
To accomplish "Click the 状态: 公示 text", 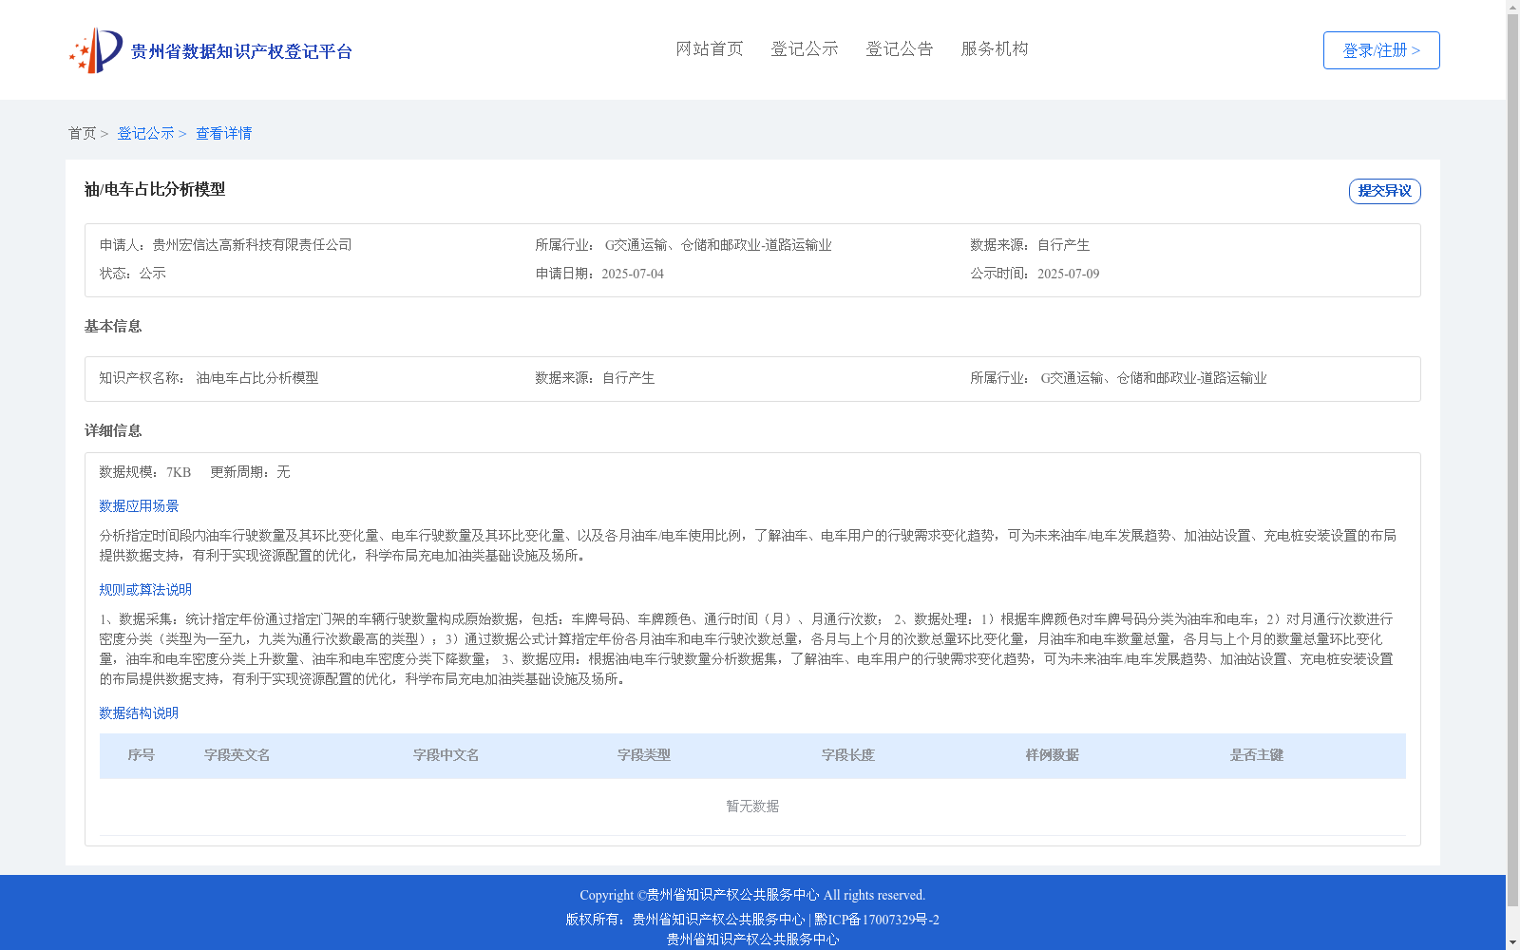I will click(133, 274).
